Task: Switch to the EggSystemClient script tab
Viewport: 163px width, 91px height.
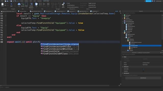Action: pyautogui.click(x=83, y=11)
